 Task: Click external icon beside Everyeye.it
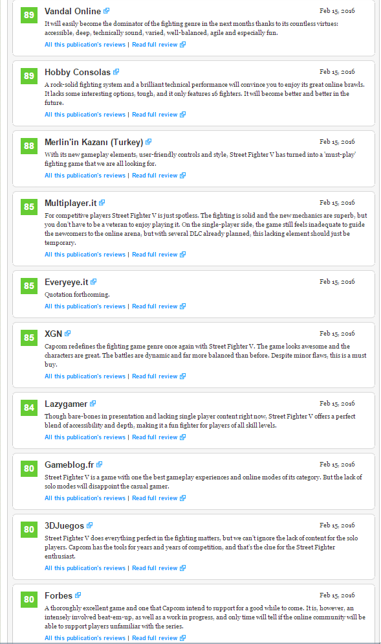pyautogui.click(x=94, y=282)
